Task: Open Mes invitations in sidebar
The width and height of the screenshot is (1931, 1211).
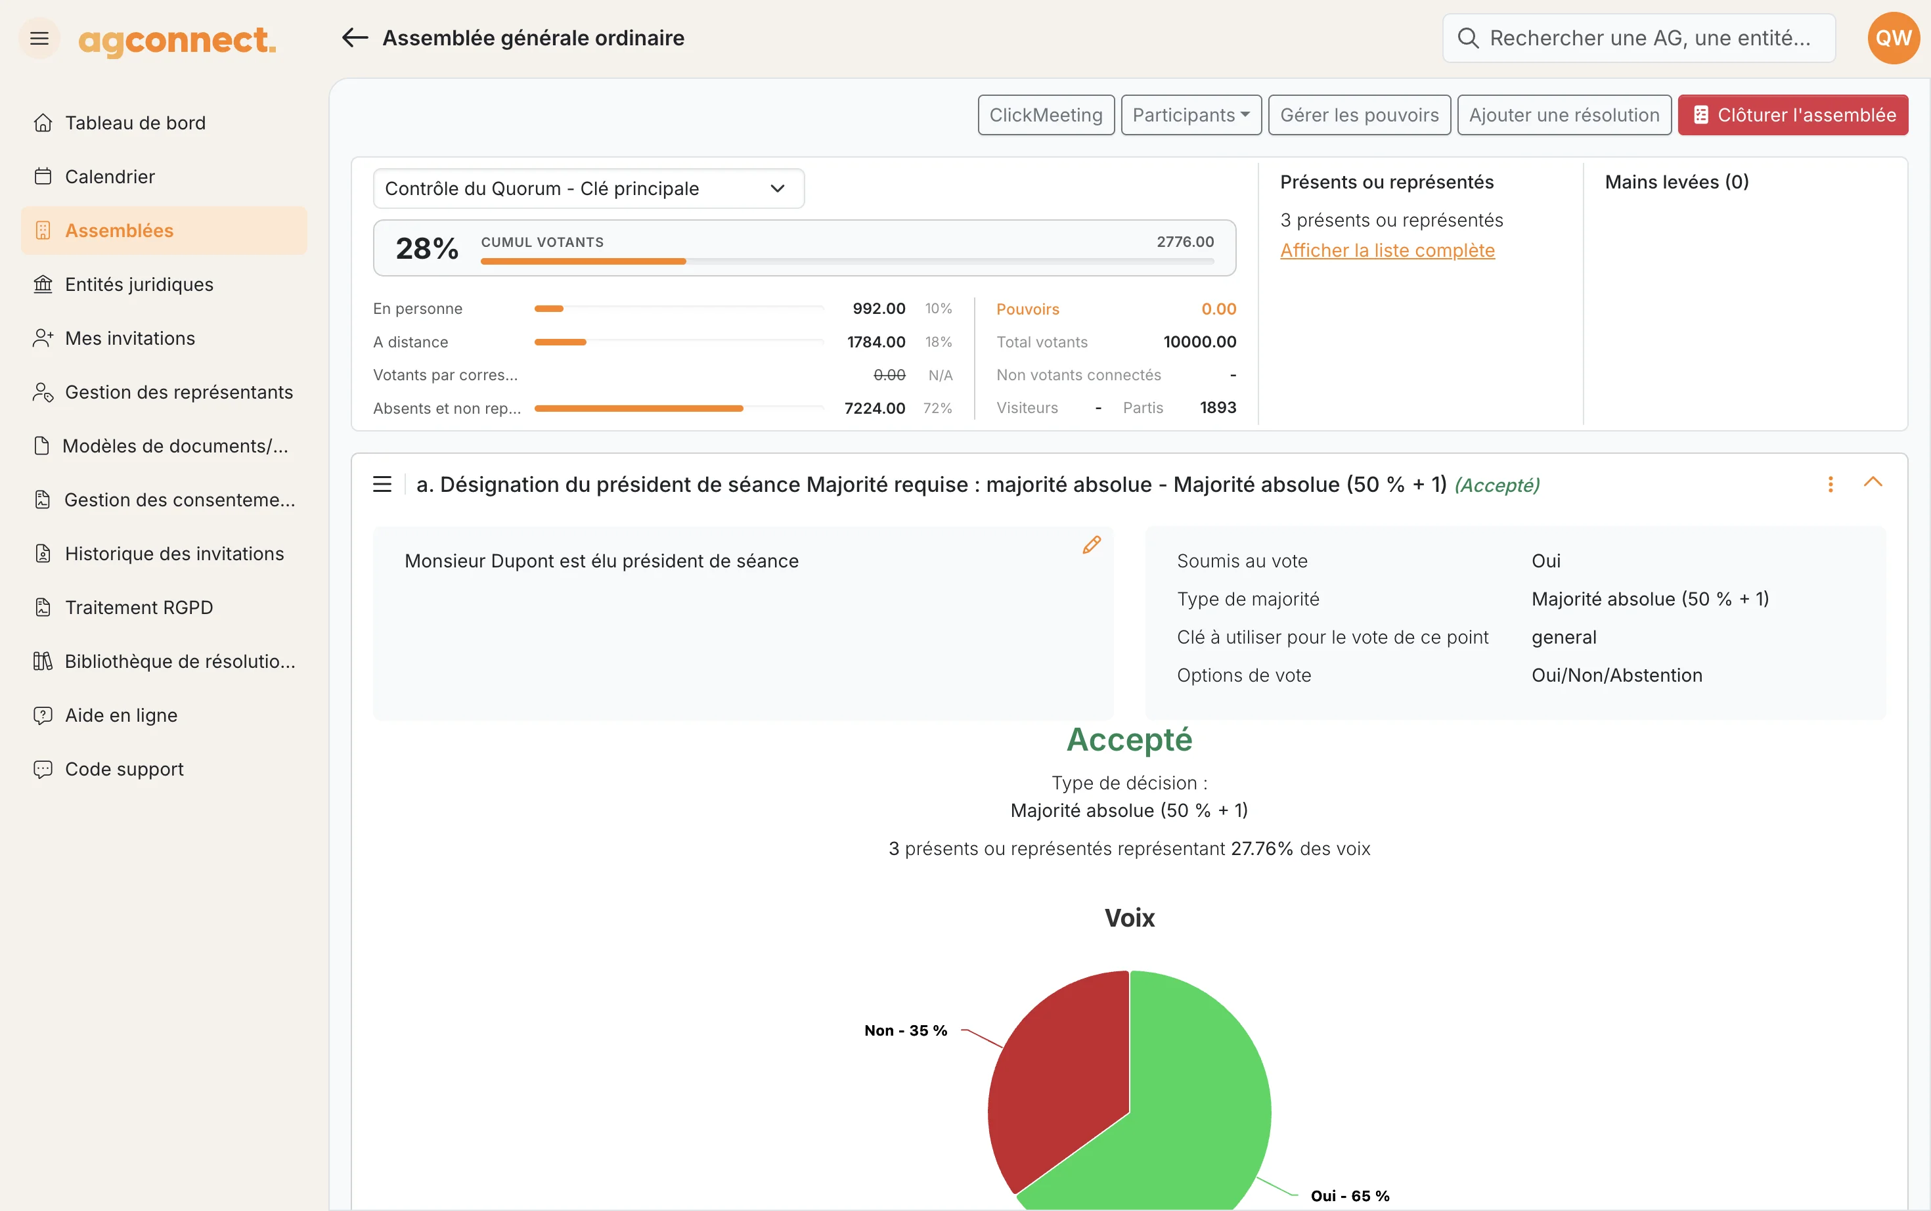Action: (164, 338)
